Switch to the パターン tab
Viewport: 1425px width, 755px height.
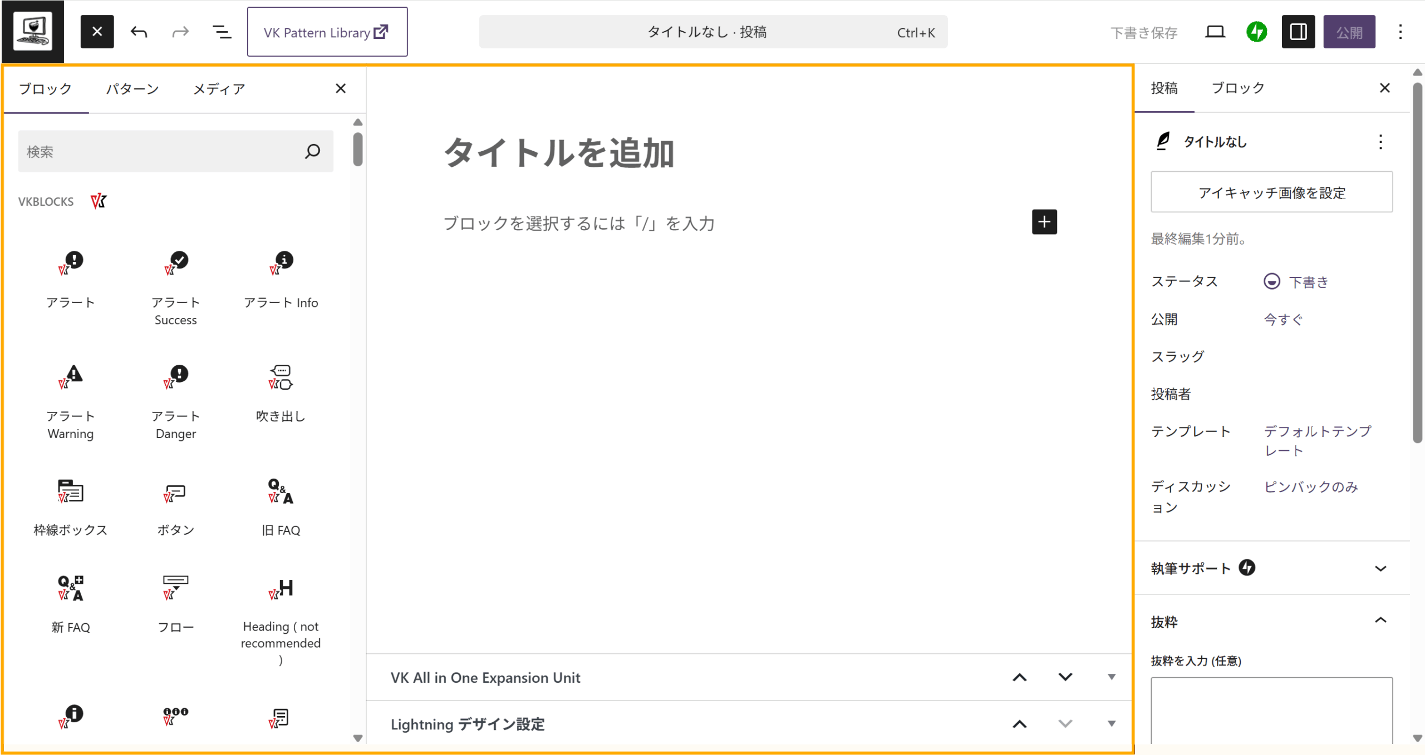click(132, 89)
